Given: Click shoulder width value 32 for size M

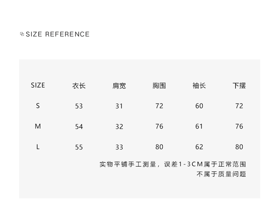Looking at the screenshot, I should coord(119,127).
